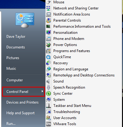This screenshot has width=123, height=127.
Task: Open Help and Support
Action: click(21, 113)
